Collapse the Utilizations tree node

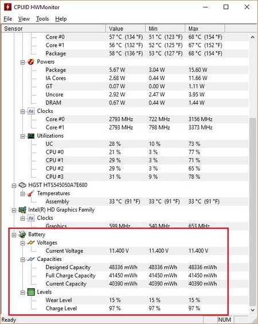click(22, 136)
